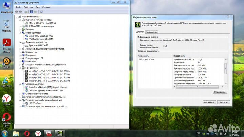Click the scan for hardware changes toolbar icon

[x=41, y=12]
